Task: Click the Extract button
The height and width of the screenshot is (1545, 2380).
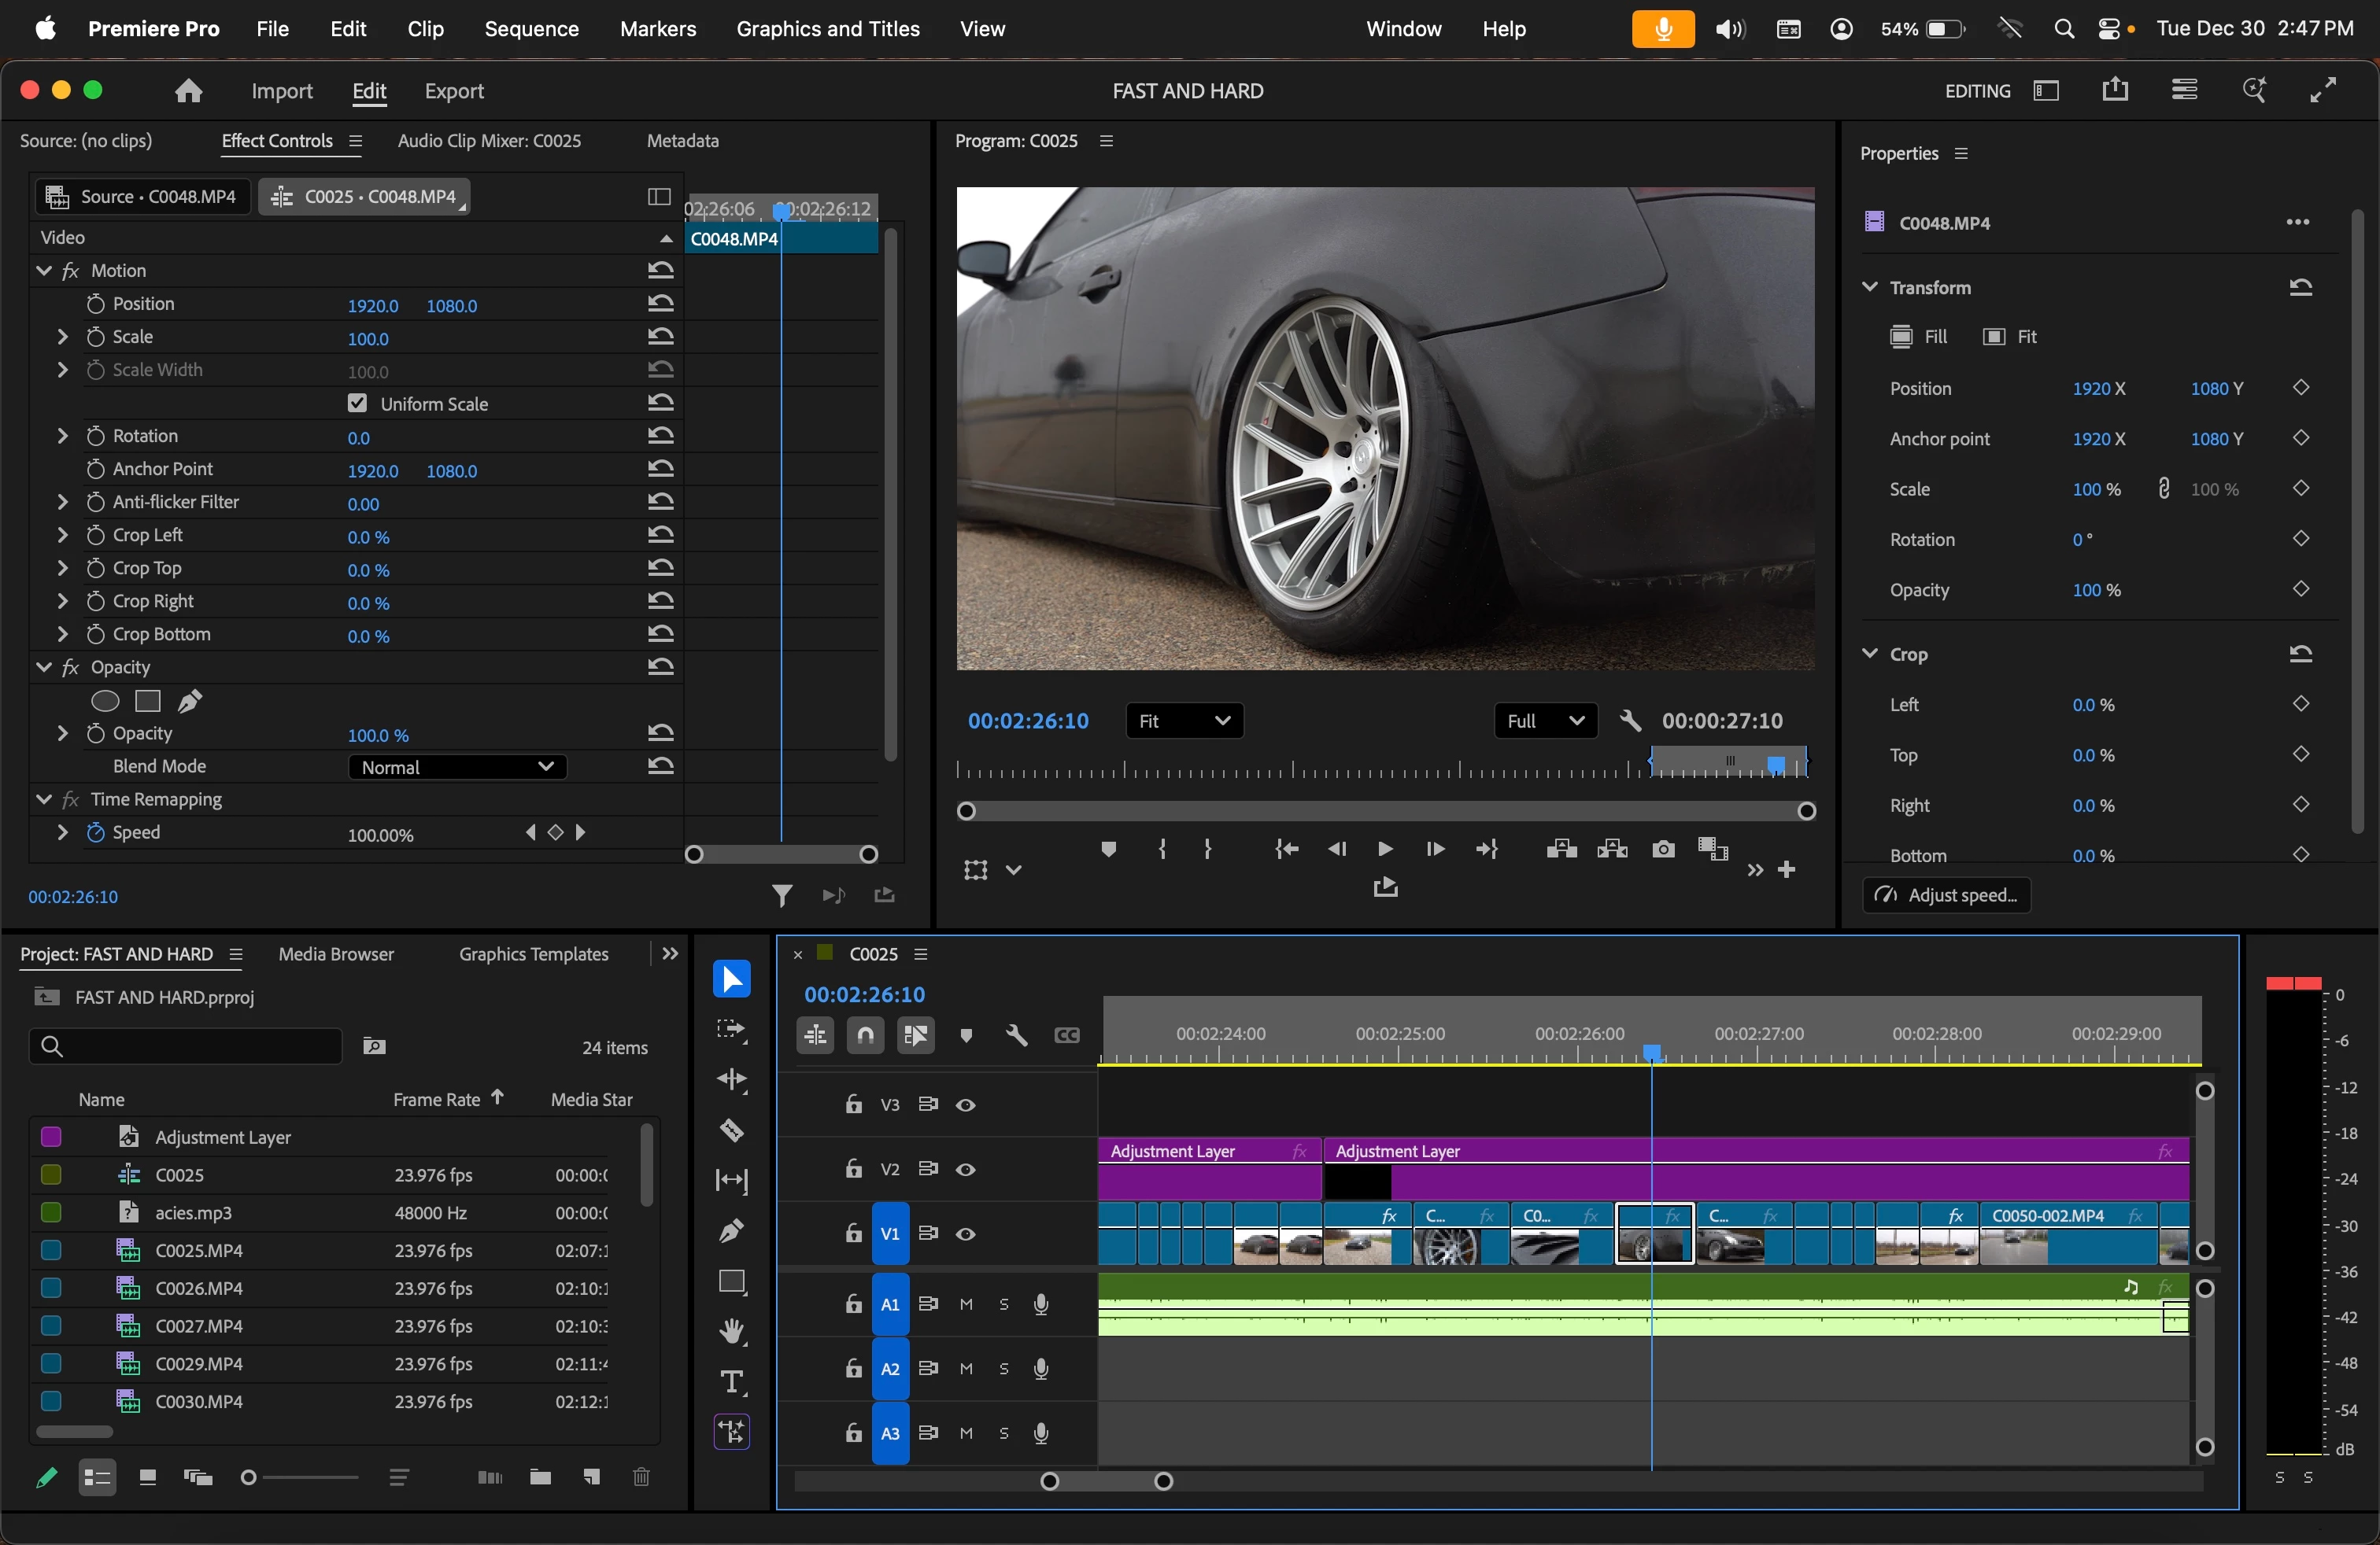Action: click(1612, 850)
